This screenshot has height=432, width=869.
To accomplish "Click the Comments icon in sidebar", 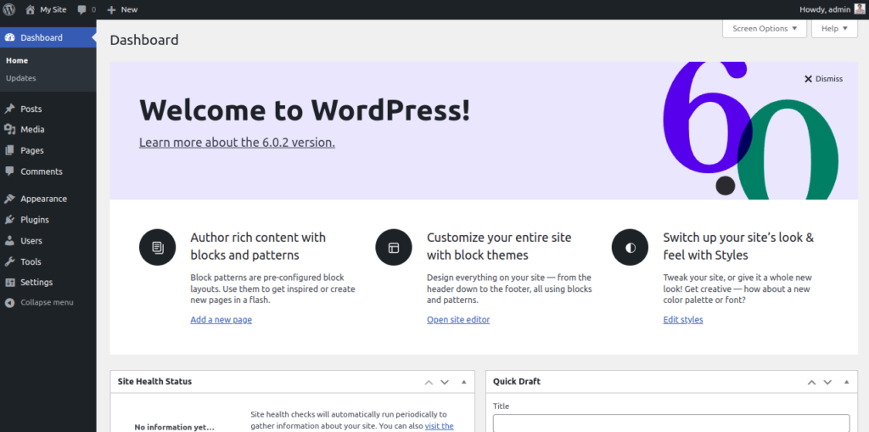I will [9, 171].
